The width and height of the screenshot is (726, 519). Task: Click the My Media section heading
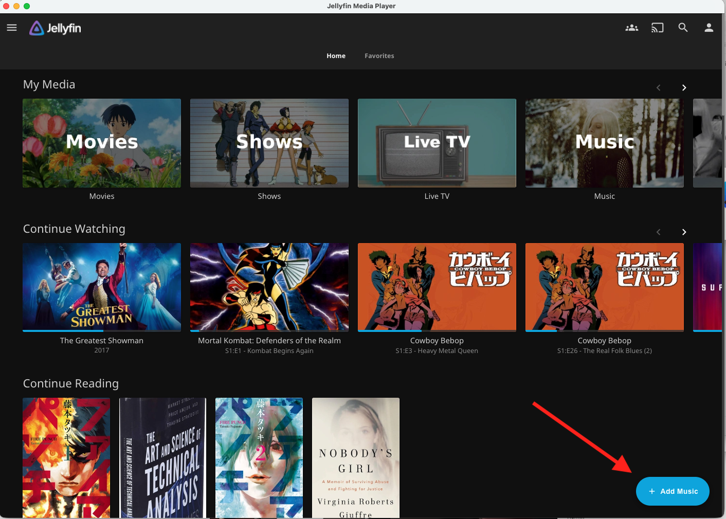[49, 85]
